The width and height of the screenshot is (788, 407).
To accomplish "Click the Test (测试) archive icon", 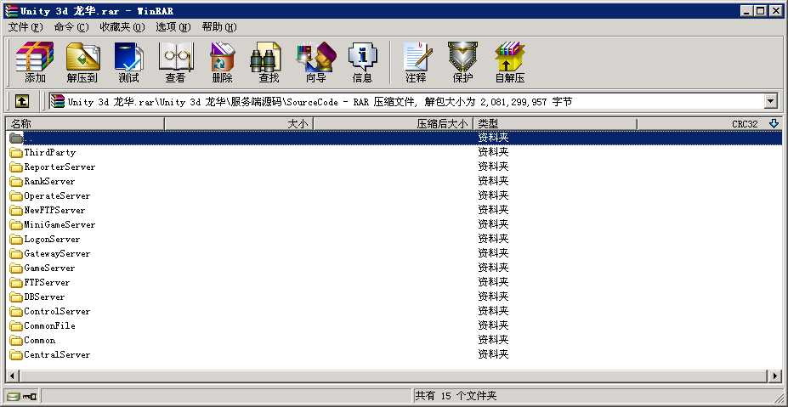I will coord(128,62).
